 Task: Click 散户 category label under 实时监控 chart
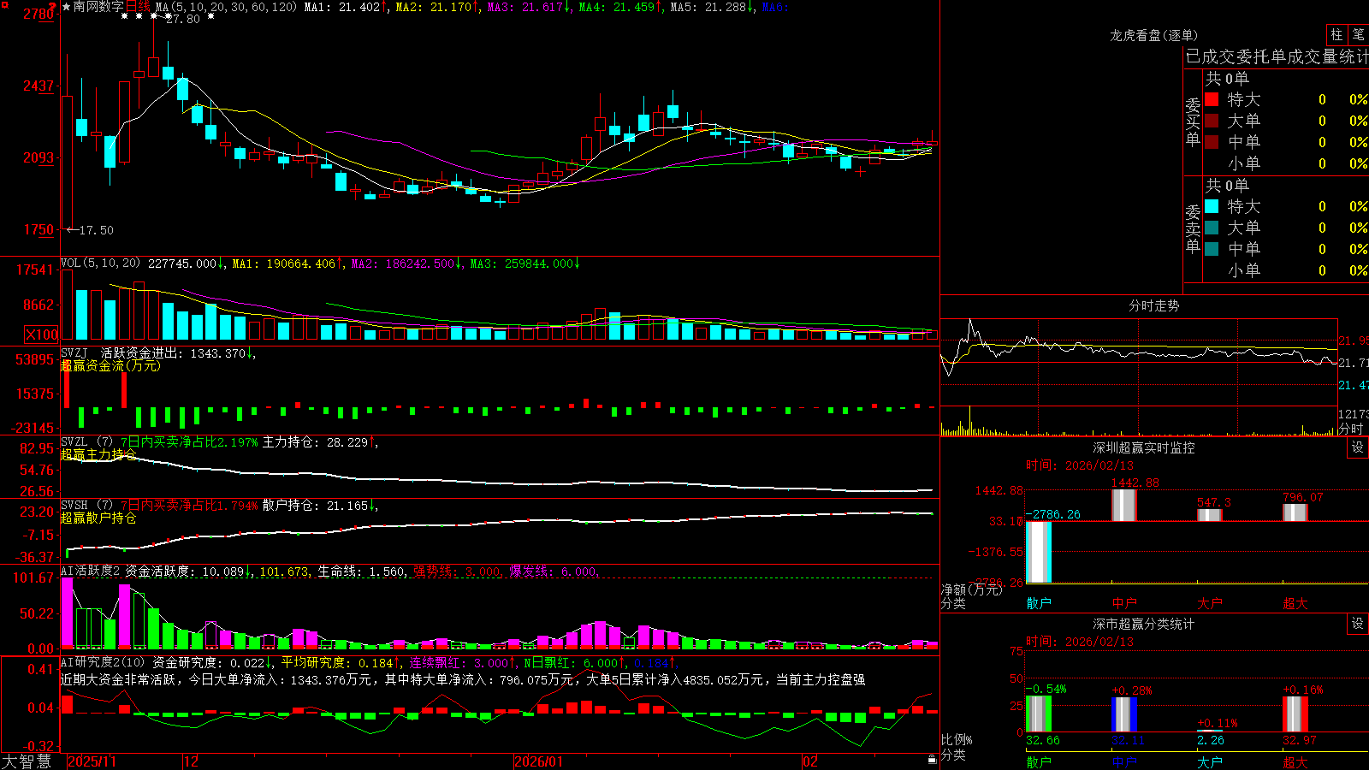point(1039,603)
